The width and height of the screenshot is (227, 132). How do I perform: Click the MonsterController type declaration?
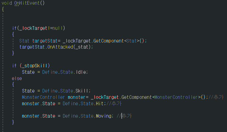(43, 97)
